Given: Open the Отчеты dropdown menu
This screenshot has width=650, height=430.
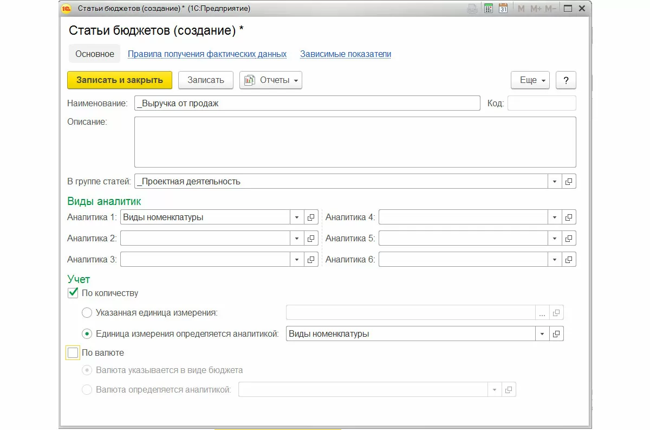Looking at the screenshot, I should 270,80.
